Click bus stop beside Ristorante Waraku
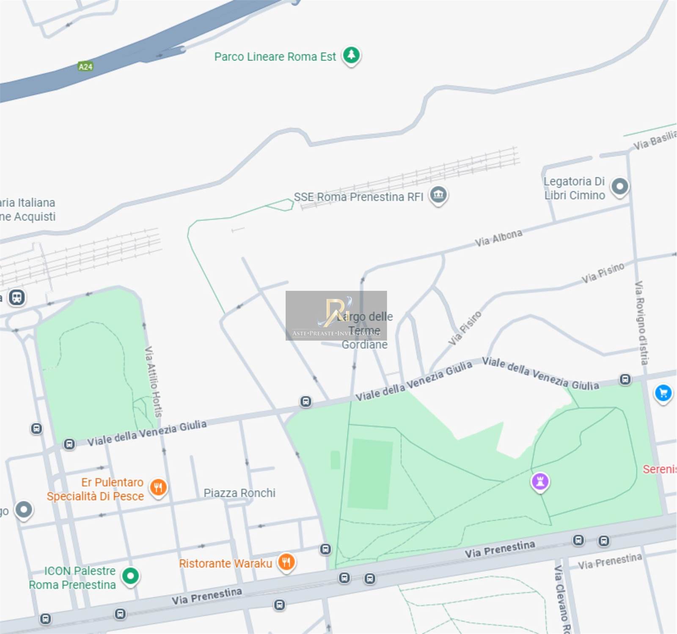The image size is (677, 634). click(x=325, y=549)
